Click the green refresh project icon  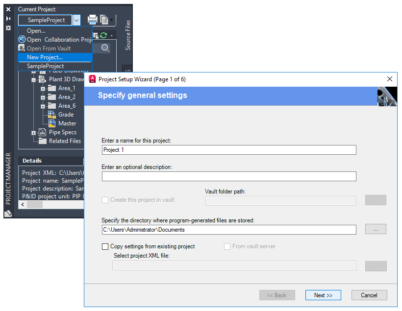[103, 35]
